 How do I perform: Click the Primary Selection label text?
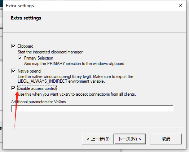(39, 58)
